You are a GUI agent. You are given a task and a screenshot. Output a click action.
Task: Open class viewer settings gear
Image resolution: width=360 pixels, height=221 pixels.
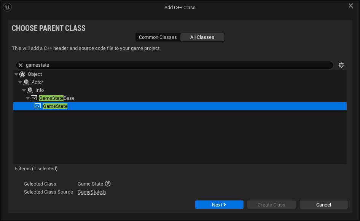point(341,65)
